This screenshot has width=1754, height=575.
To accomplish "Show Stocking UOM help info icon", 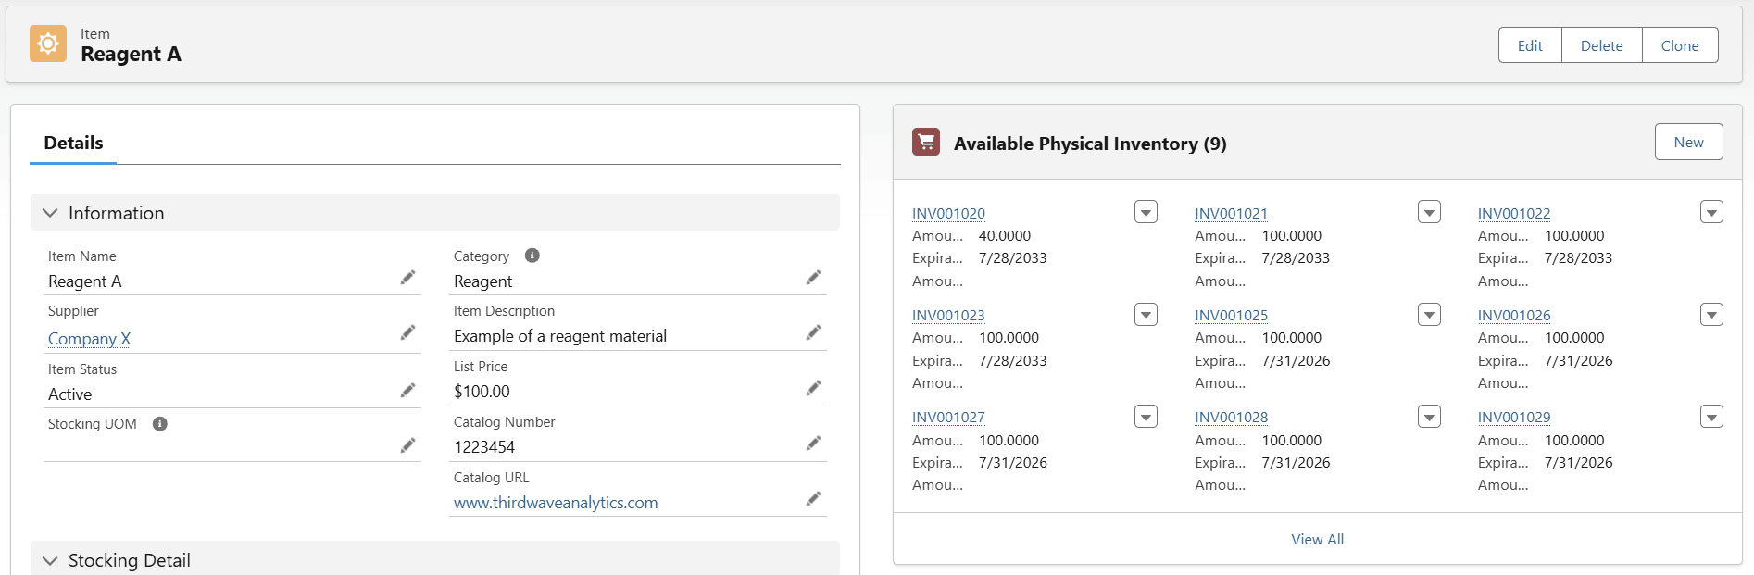I will [x=160, y=424].
